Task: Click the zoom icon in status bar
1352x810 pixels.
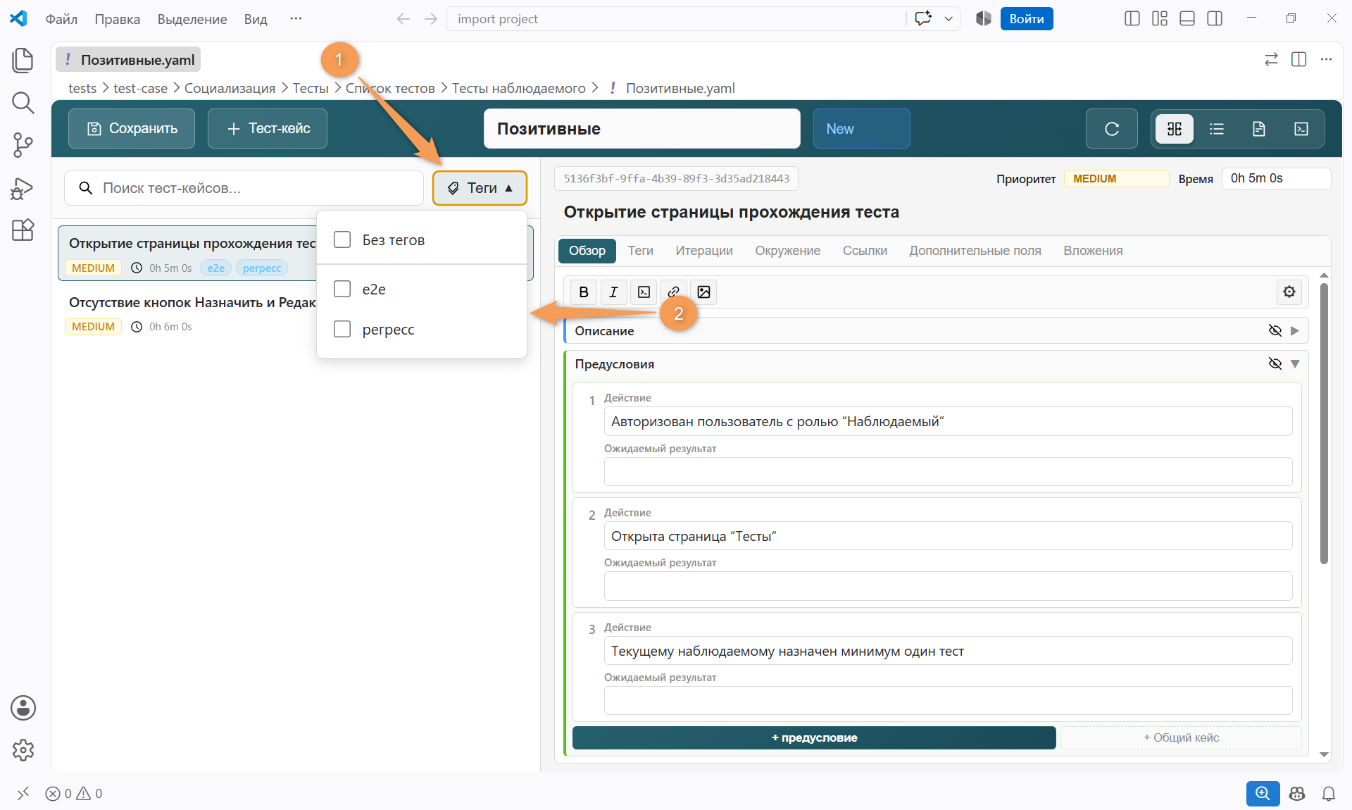Action: (1263, 794)
